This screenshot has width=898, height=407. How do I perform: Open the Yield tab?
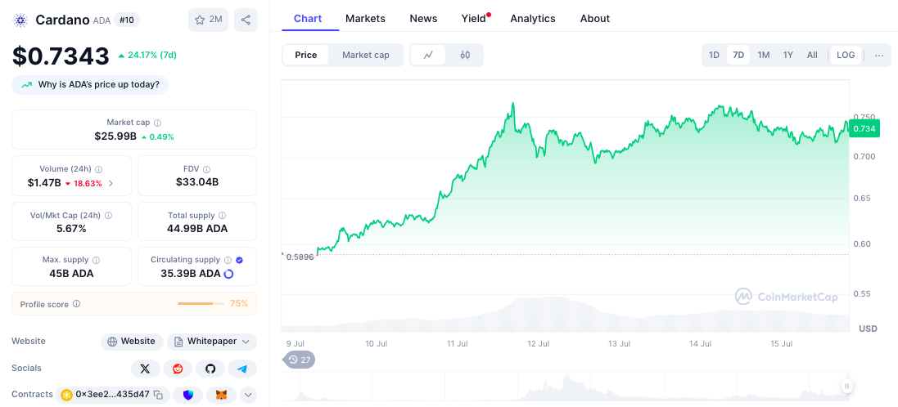pos(474,18)
